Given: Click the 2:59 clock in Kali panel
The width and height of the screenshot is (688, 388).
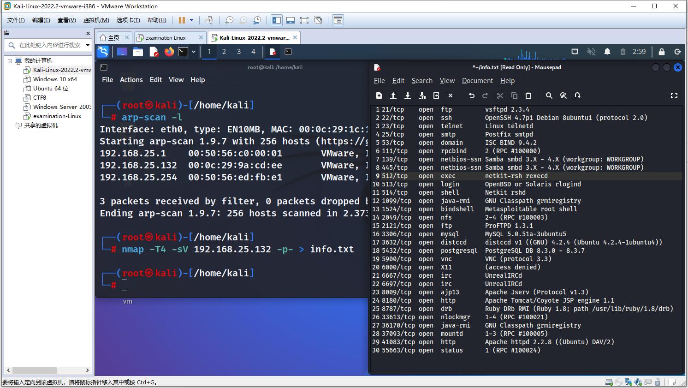Looking at the screenshot, I should 639,52.
